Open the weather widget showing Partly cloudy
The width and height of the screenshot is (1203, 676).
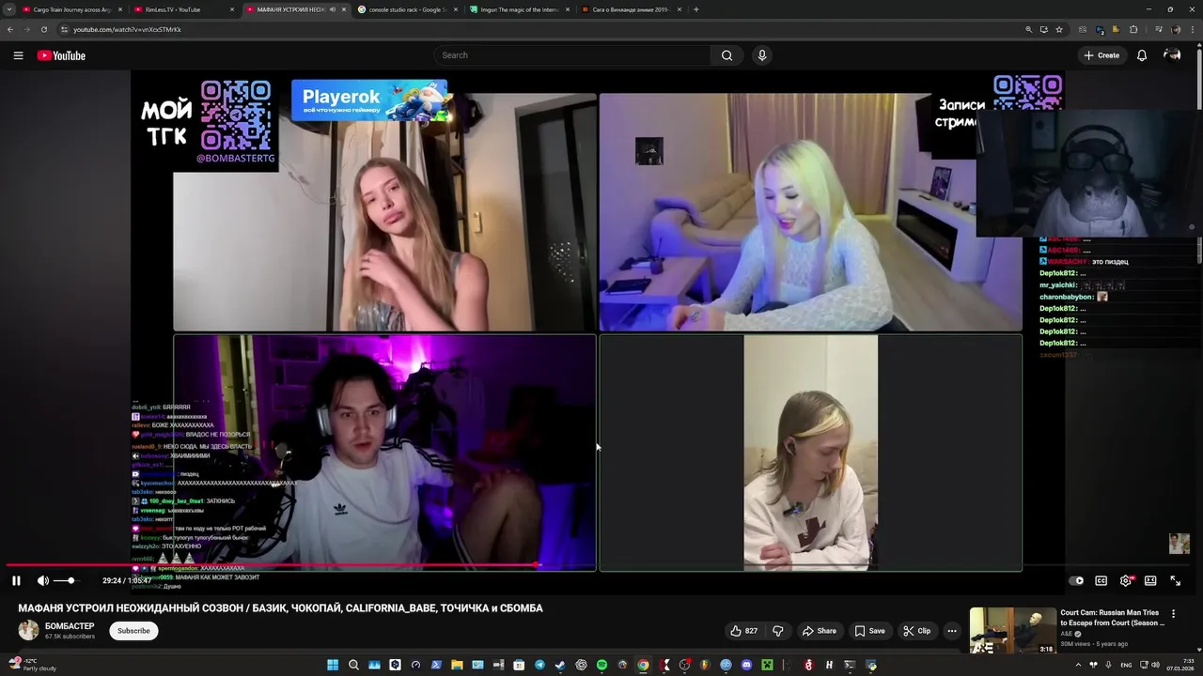(x=33, y=665)
